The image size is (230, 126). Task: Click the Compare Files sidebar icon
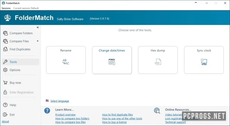coord(5,41)
